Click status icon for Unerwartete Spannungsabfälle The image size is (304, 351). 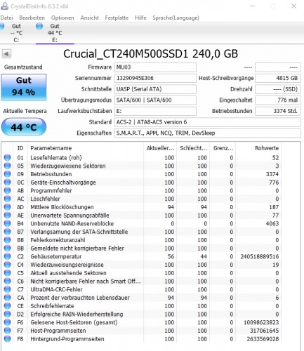click(8, 215)
